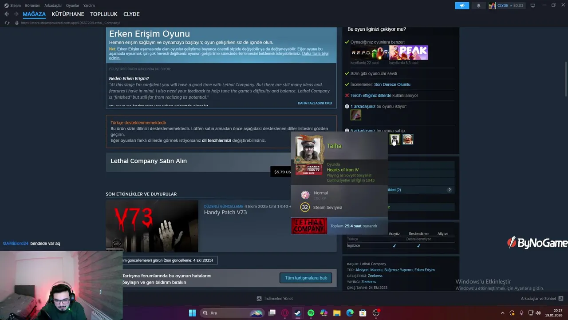This screenshot has width=568, height=320.
Task: Open the PEAK similar game thumbnail
Action: coord(408,52)
